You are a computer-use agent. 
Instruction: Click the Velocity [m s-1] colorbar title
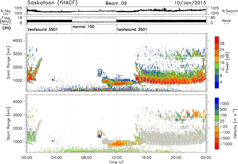click(x=235, y=123)
